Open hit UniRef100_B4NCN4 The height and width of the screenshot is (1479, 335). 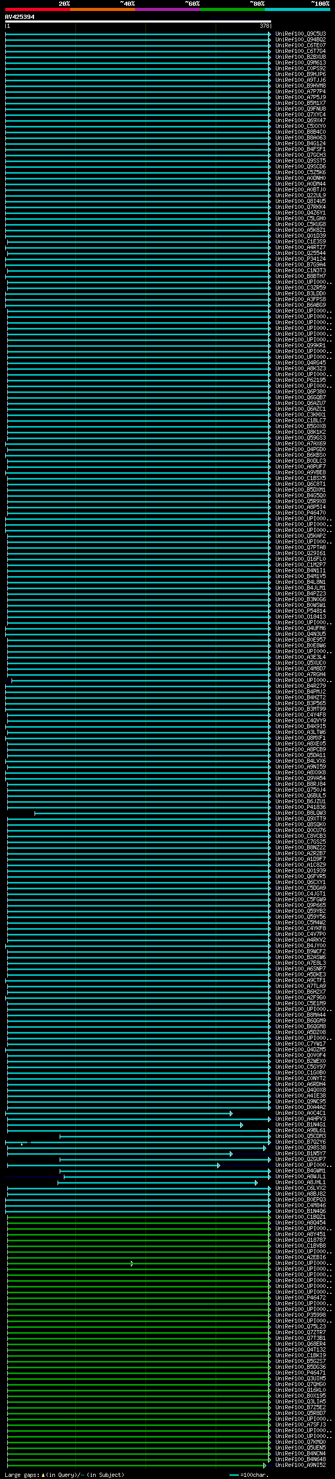click(x=300, y=1454)
